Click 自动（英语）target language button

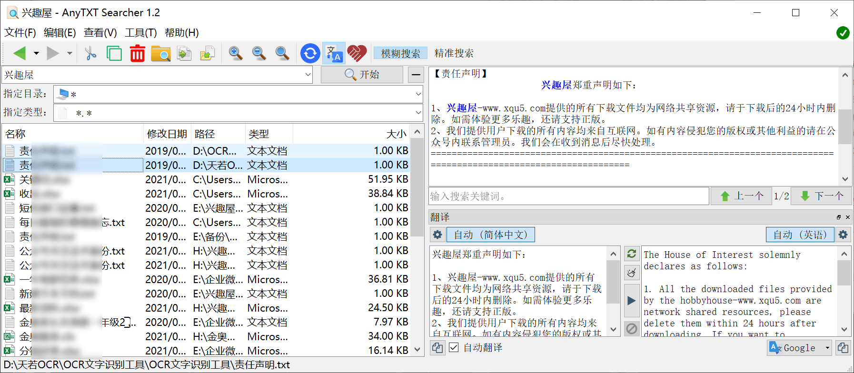800,235
